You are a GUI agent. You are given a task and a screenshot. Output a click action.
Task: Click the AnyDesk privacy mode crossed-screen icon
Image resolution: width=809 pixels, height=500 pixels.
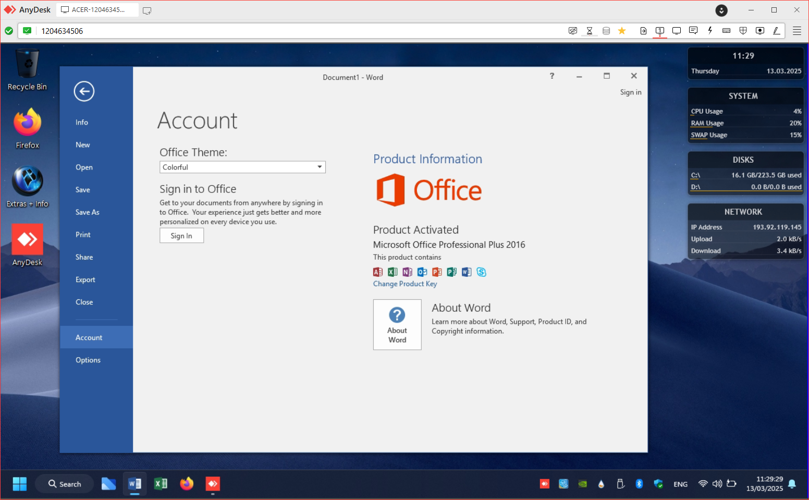[x=573, y=31]
